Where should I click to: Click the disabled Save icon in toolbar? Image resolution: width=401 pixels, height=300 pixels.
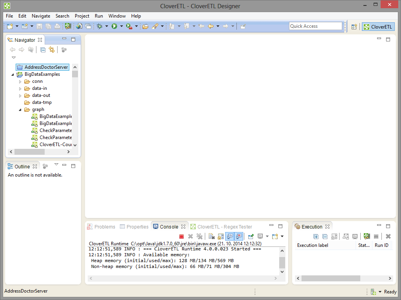[x=40, y=26]
